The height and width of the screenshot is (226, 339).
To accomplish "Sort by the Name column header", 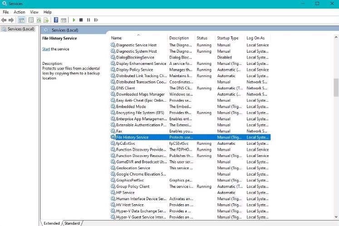I will (116, 38).
